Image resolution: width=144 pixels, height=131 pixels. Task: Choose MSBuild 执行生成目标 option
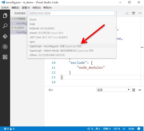pyautogui.click(x=72, y=28)
